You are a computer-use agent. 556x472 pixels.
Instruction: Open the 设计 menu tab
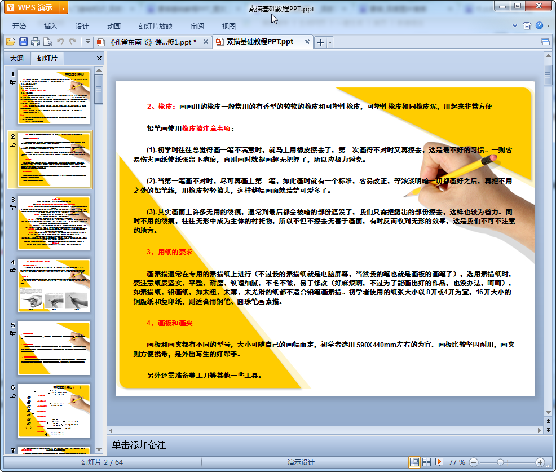click(x=82, y=27)
